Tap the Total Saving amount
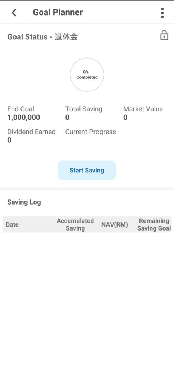This screenshot has width=174, height=370. (67, 117)
